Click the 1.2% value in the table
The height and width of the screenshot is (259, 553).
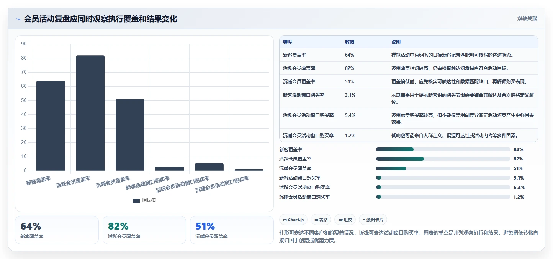(350, 135)
